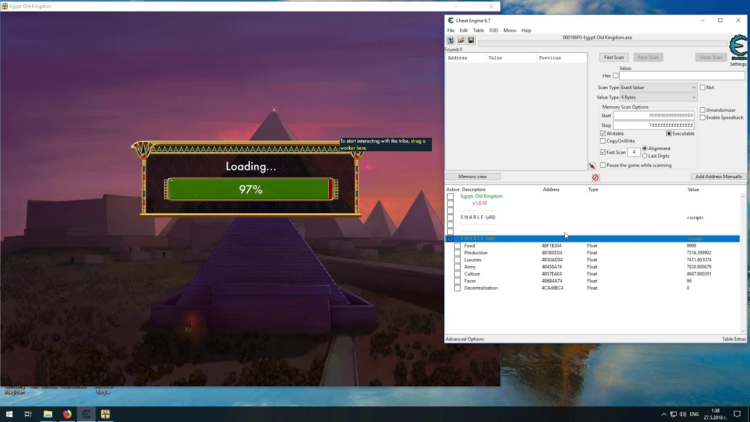Screen dimensions: 750x422
Task: Open File Explorer from the taskbar
Action: (x=47, y=414)
